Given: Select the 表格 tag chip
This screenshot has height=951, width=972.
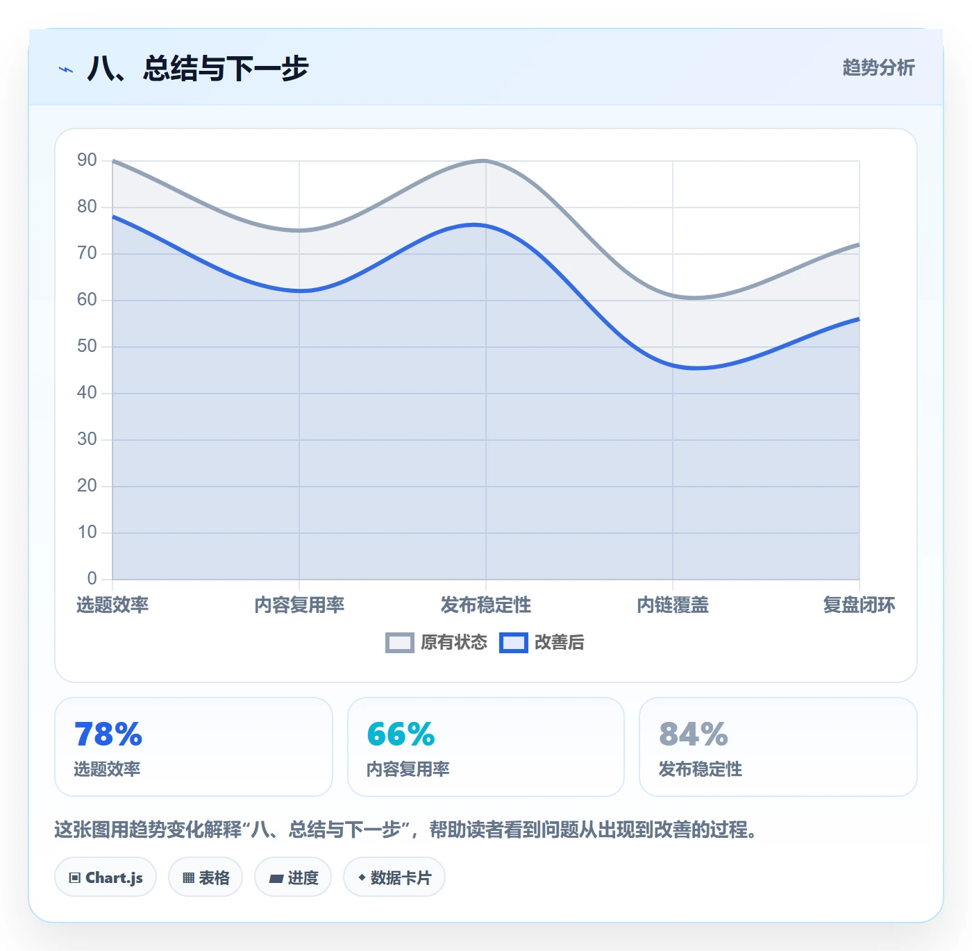Looking at the screenshot, I should (206, 877).
